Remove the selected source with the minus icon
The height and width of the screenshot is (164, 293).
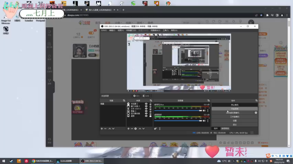coord(132,129)
